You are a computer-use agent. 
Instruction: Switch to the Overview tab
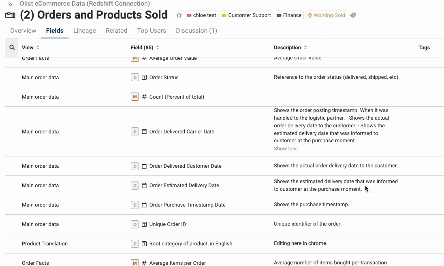pyautogui.click(x=23, y=31)
